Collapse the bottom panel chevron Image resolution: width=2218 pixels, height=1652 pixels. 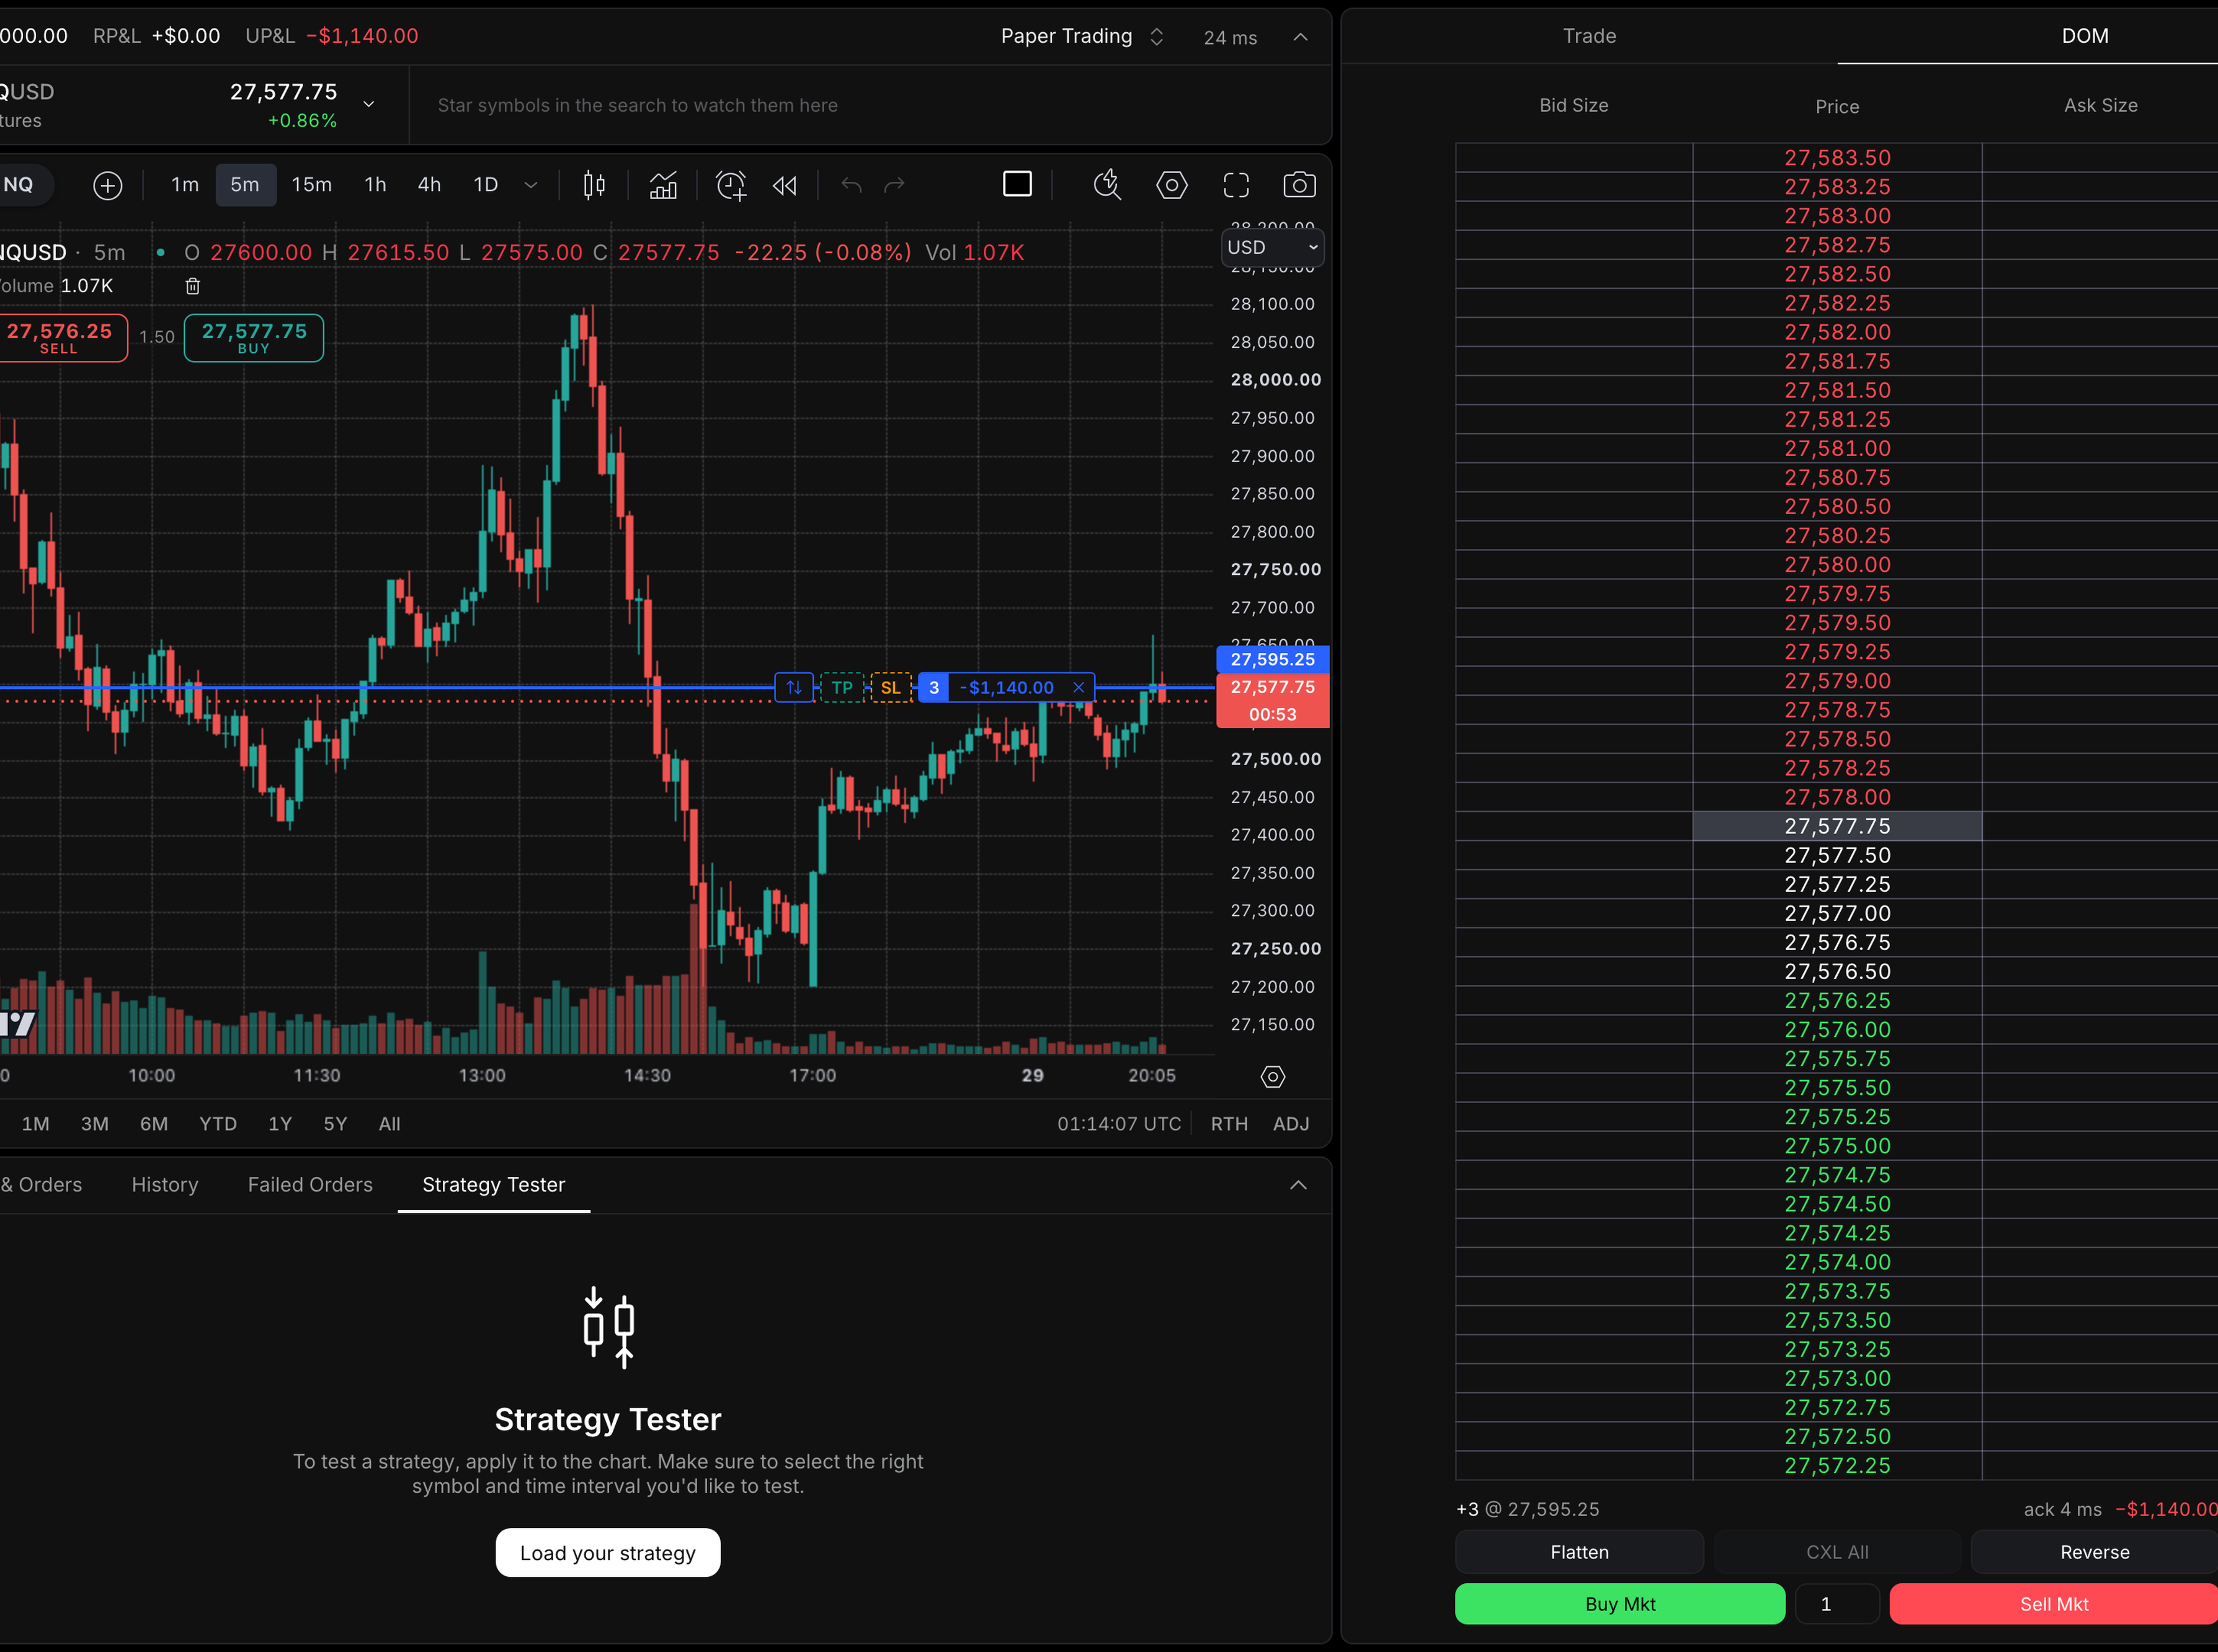point(1298,1185)
